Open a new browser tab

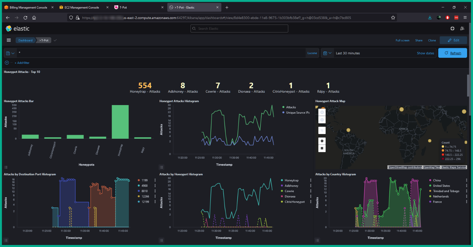tap(227, 7)
